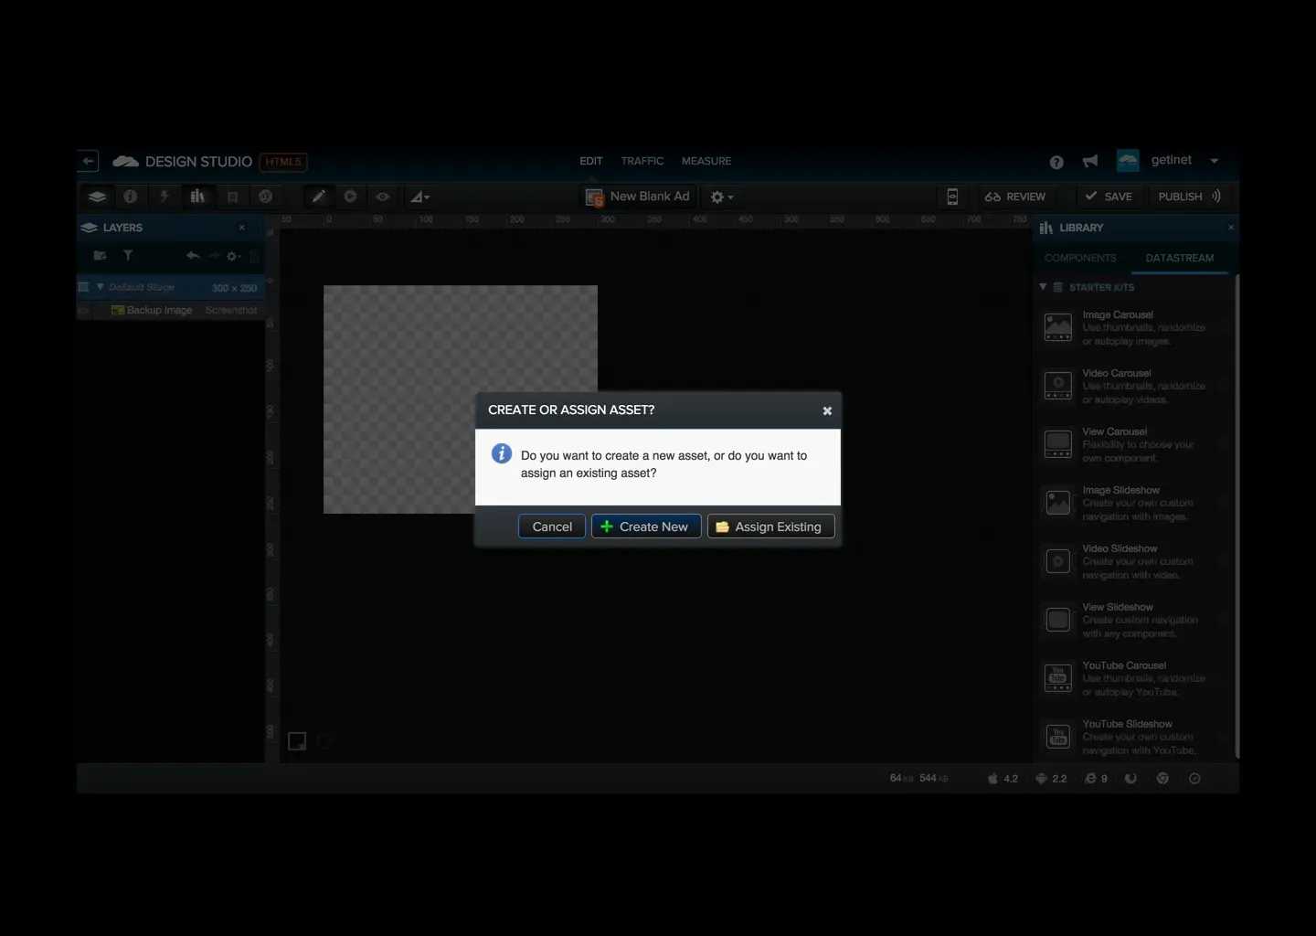Open the EDIT tab
Screen dimensions: 1316x936
click(591, 161)
